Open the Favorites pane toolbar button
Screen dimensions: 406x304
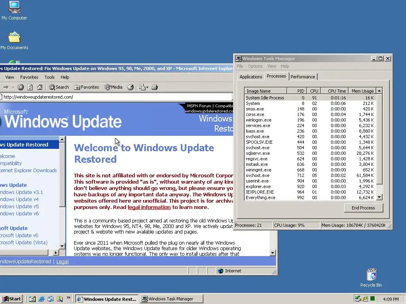[x=86, y=87]
